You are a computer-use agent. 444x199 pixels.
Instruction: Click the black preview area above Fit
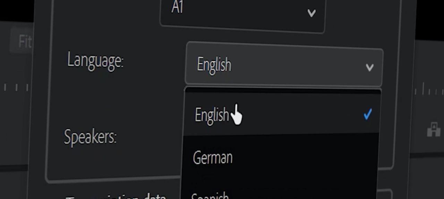point(16,10)
